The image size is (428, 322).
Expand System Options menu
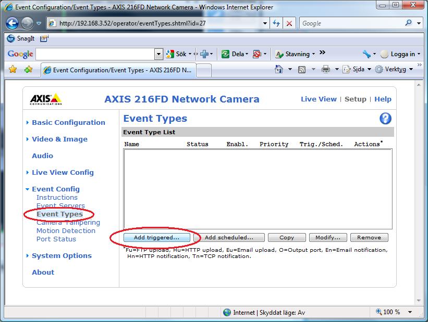tap(62, 256)
